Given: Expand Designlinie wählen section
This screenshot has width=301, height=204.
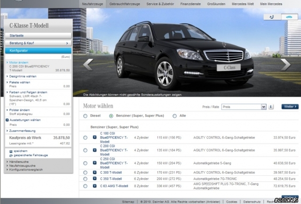Looking at the screenshot, I should [x=23, y=76].
